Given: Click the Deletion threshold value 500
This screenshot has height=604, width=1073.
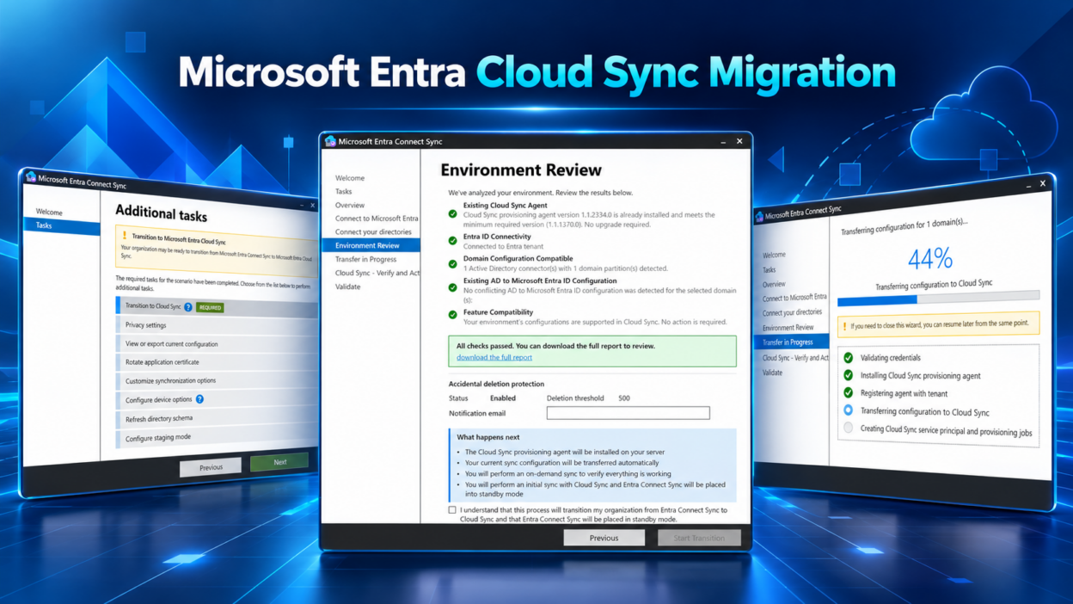Looking at the screenshot, I should tap(624, 398).
